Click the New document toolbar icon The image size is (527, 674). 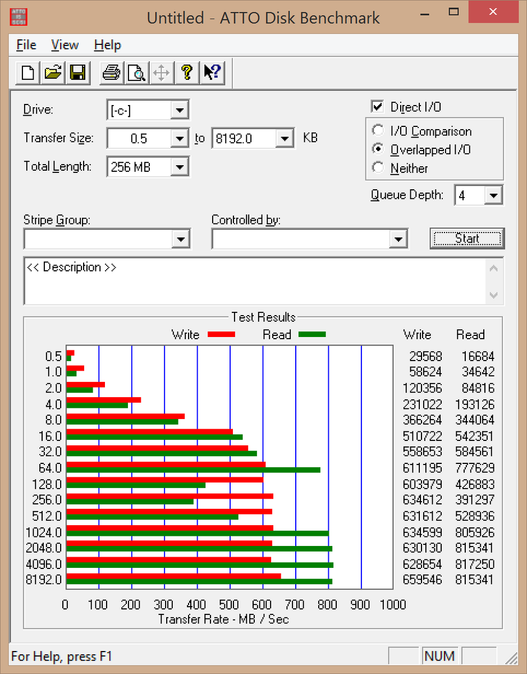(x=28, y=72)
